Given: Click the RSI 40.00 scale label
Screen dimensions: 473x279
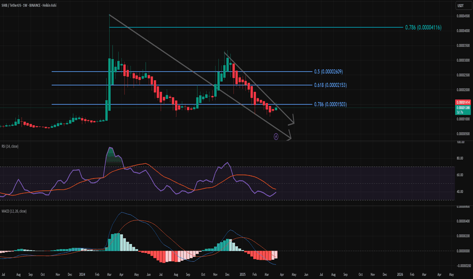Looking at the screenshot, I should pos(460,192).
